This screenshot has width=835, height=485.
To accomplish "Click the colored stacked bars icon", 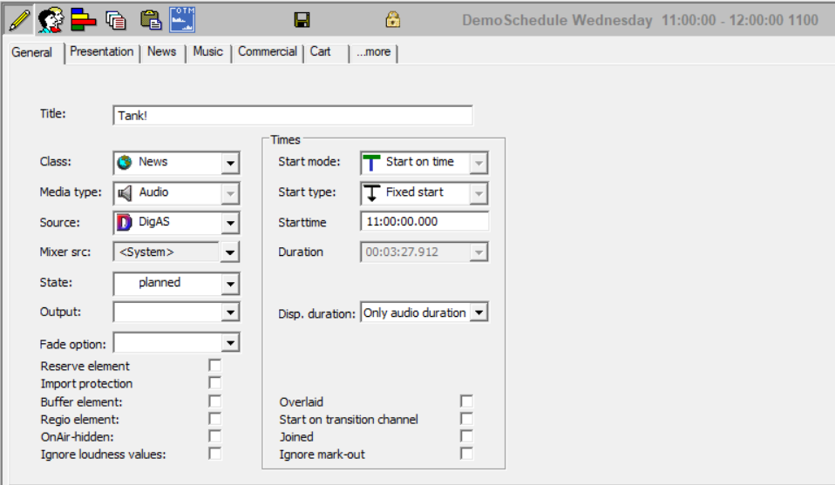I will click(x=84, y=19).
